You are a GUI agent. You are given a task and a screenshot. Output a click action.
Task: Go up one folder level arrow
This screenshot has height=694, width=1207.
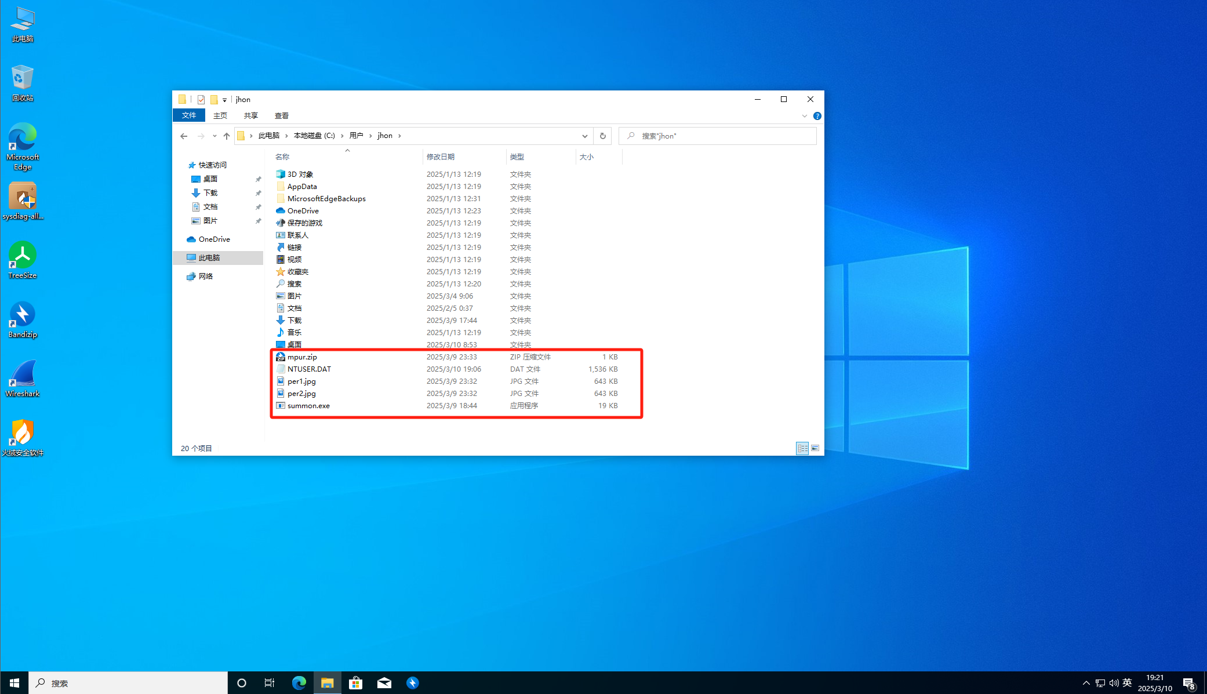pos(227,136)
